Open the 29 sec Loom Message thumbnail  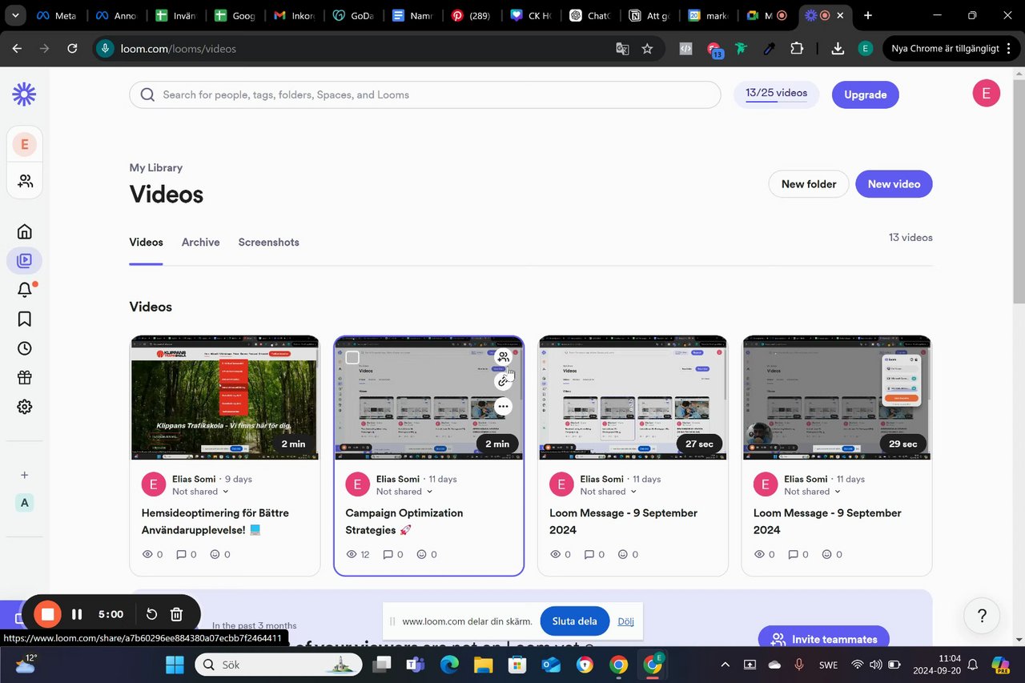(837, 397)
